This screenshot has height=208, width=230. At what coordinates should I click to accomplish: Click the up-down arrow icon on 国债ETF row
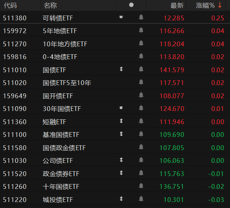coord(121,69)
